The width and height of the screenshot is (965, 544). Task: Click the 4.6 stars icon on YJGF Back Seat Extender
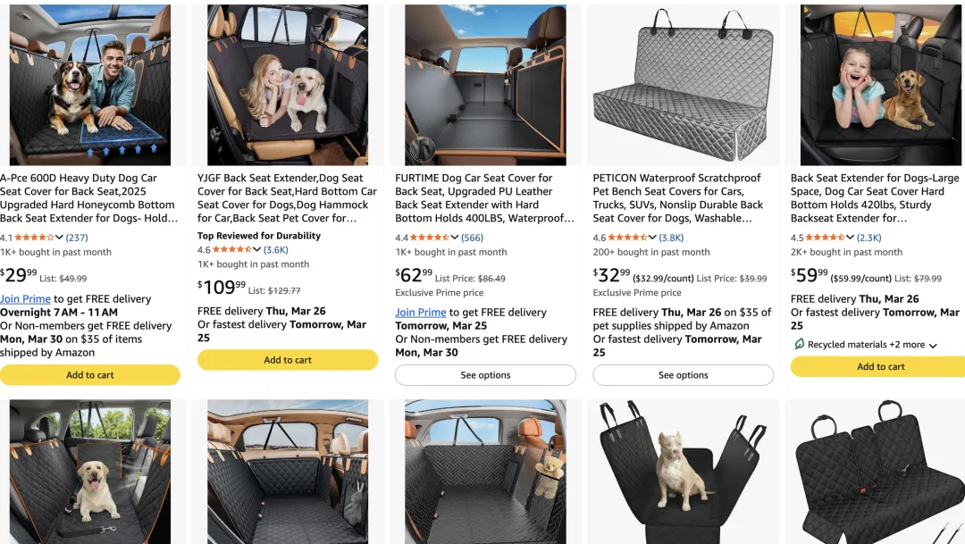click(x=233, y=250)
